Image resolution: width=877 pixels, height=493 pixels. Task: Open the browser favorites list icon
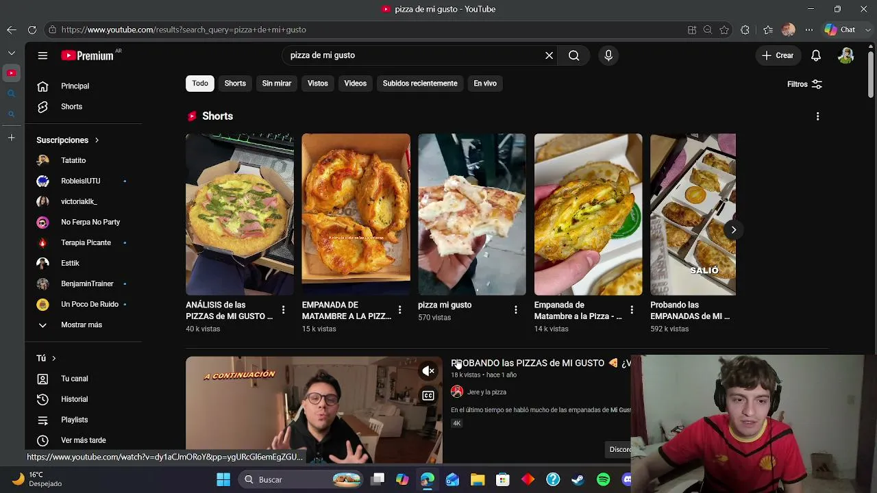(768, 29)
